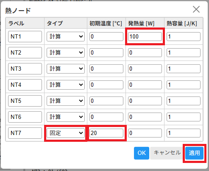The width and height of the screenshot is (209, 171).
Task: Focus NT7 熱容量 input field
Action: [x=184, y=133]
